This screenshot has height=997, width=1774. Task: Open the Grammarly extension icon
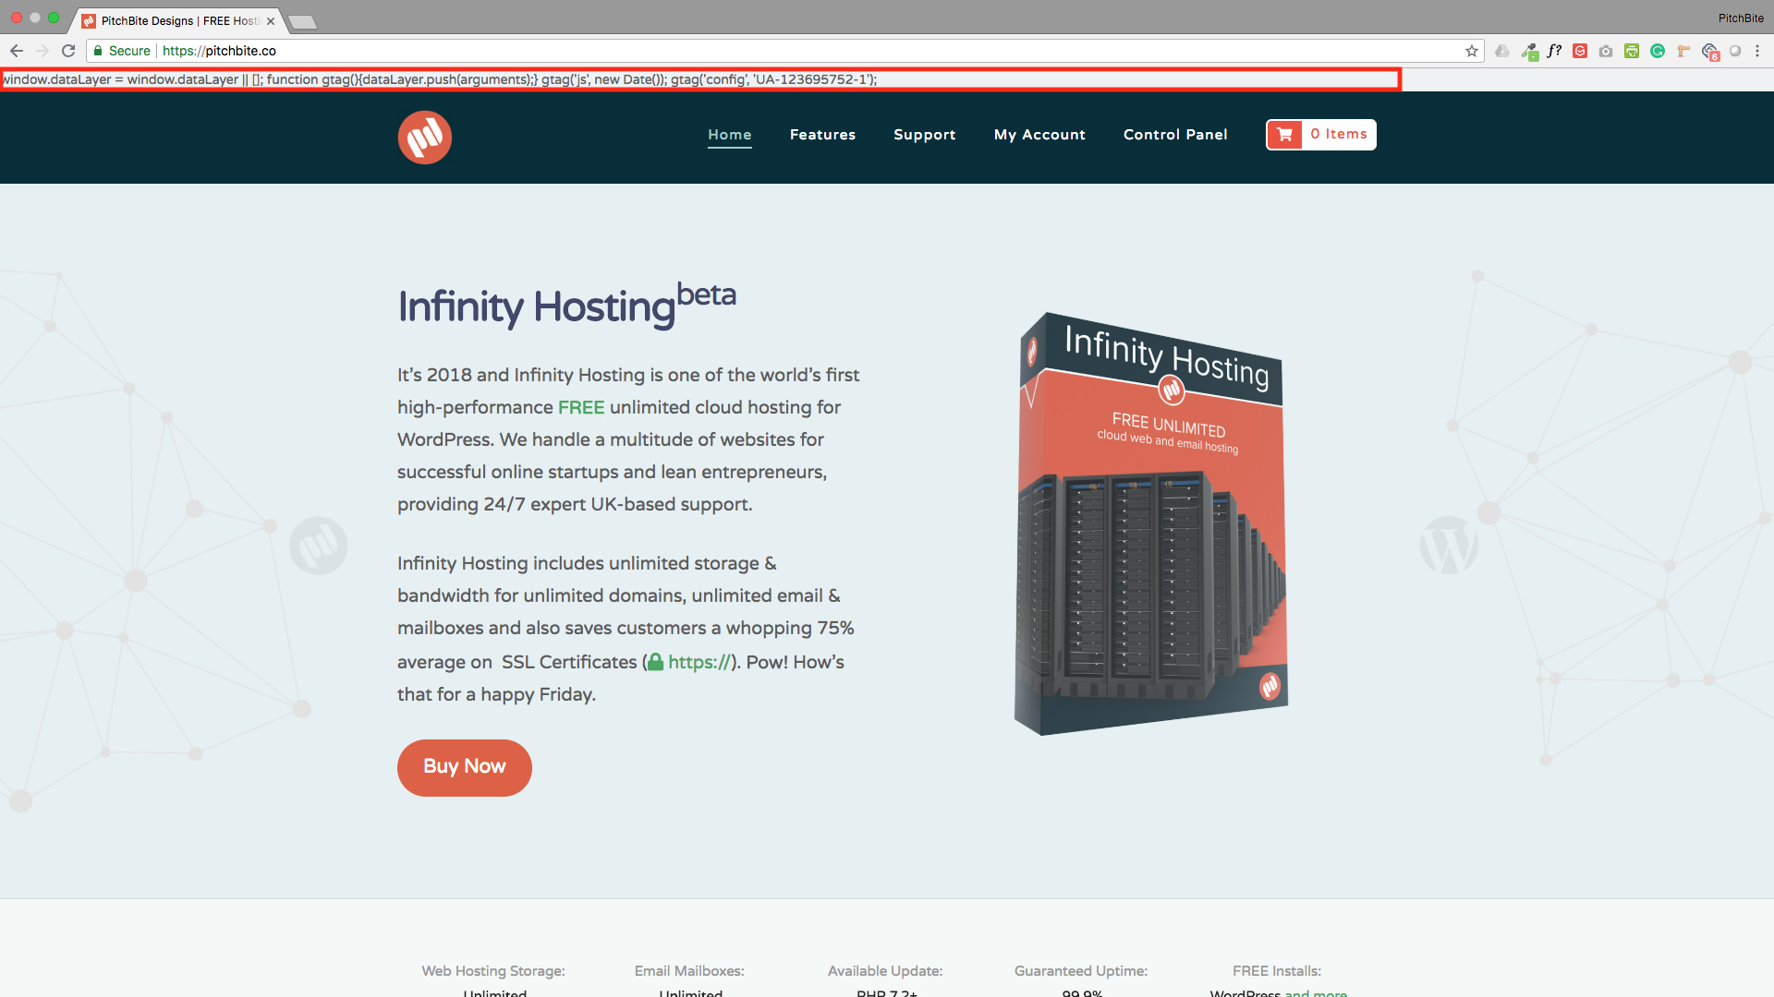tap(1658, 51)
